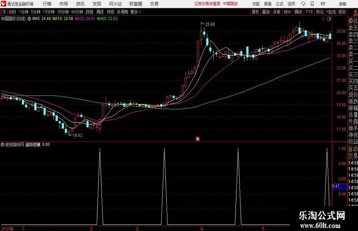Click the 2023年 timeline label
This screenshot has height=231, width=358.
[7, 229]
